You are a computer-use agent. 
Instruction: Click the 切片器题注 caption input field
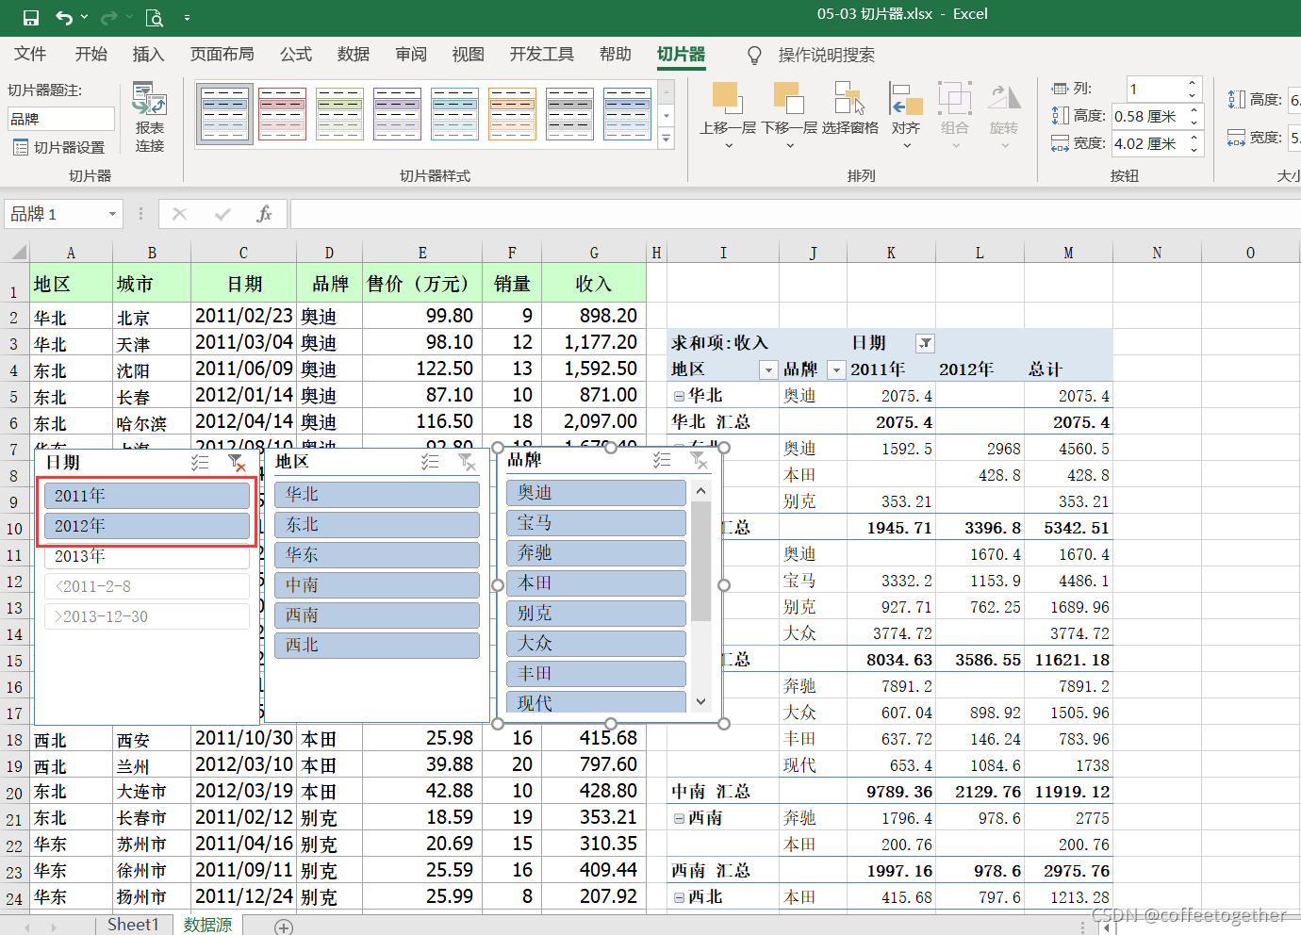point(60,119)
